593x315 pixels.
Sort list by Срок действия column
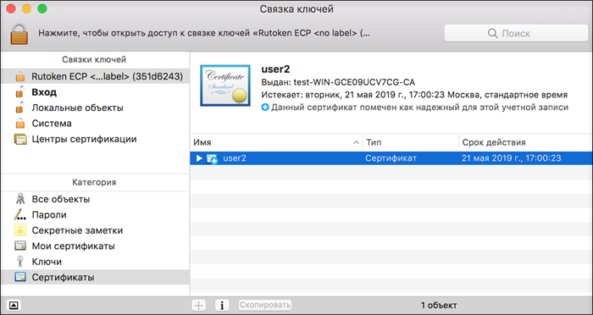pos(526,142)
